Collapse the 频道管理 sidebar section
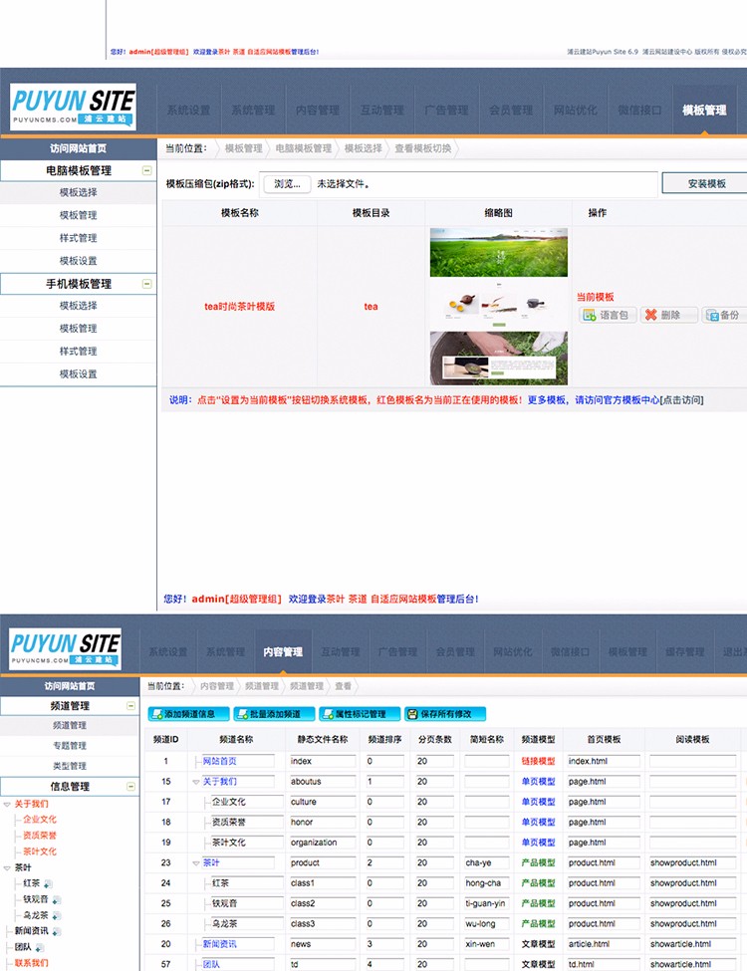This screenshot has width=747, height=971. (x=130, y=705)
